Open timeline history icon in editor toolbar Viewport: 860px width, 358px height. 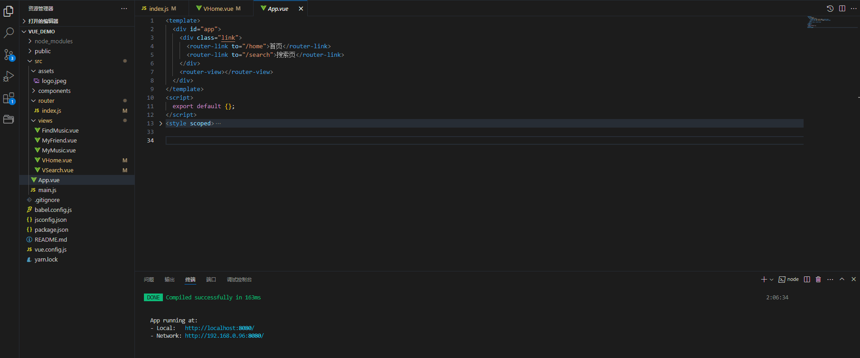coord(830,9)
